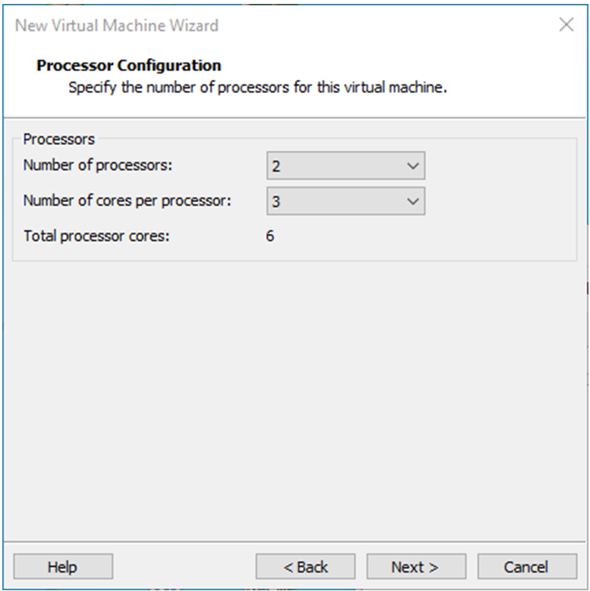Click the 'Total processor cores:' label

pyautogui.click(x=96, y=236)
